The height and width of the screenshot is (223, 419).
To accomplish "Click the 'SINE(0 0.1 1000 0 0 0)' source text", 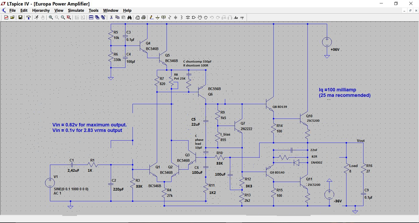I will [71, 189].
